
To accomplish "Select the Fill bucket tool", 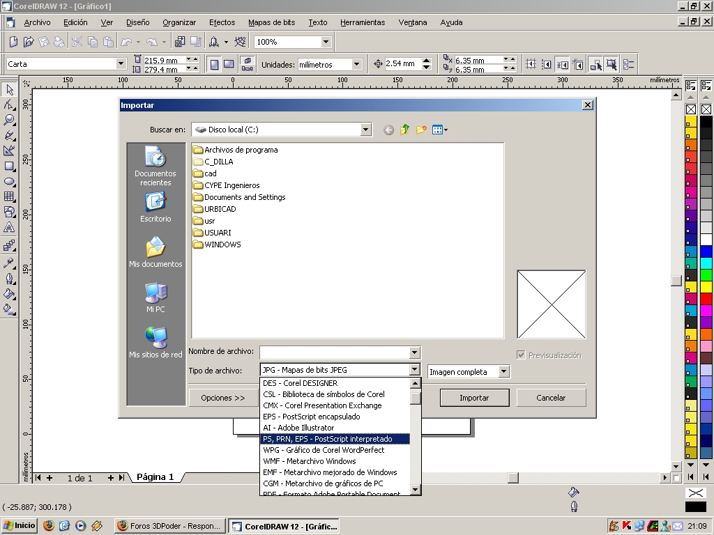I will (x=9, y=294).
